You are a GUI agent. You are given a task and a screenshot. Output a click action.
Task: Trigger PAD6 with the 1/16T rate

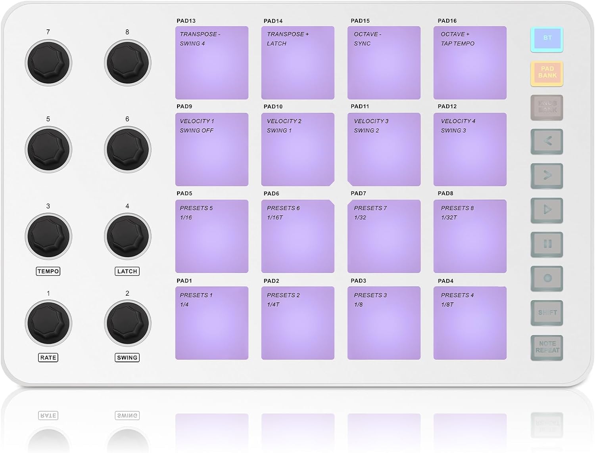click(298, 236)
